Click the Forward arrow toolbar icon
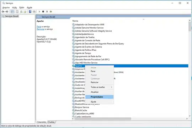Screen dimensions: 192x128 point(7,12)
